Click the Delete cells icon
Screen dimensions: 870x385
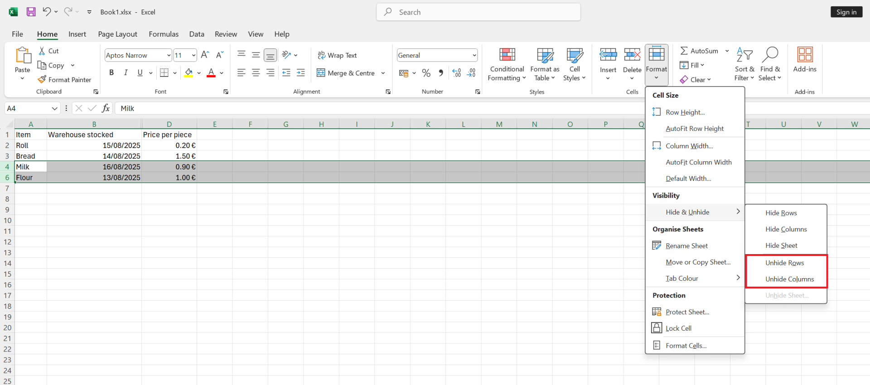(x=632, y=55)
